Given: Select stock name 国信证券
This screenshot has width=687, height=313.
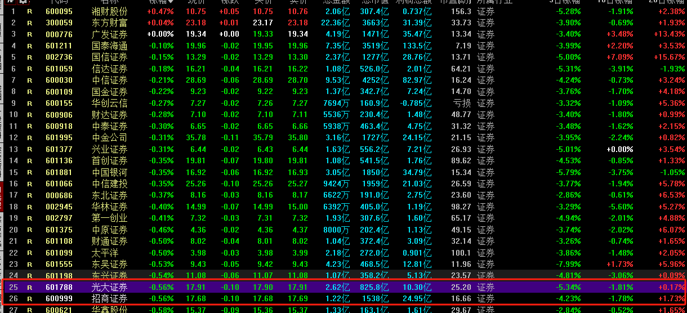Looking at the screenshot, I should 110,57.
